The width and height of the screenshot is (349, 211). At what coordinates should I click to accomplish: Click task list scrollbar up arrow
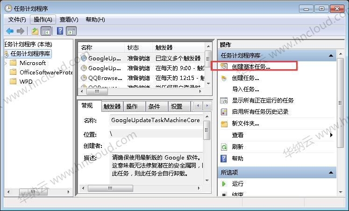tap(208, 46)
